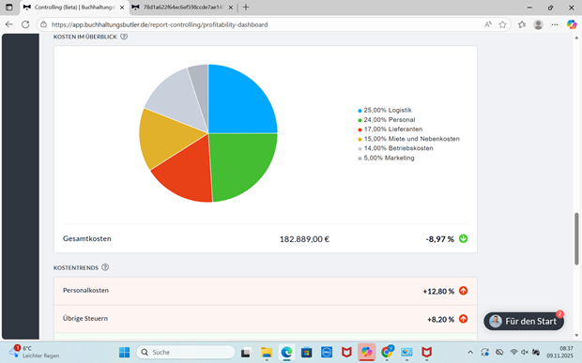Open the muted volume icon in tray
Screen dimensions: 582x363
525,352
